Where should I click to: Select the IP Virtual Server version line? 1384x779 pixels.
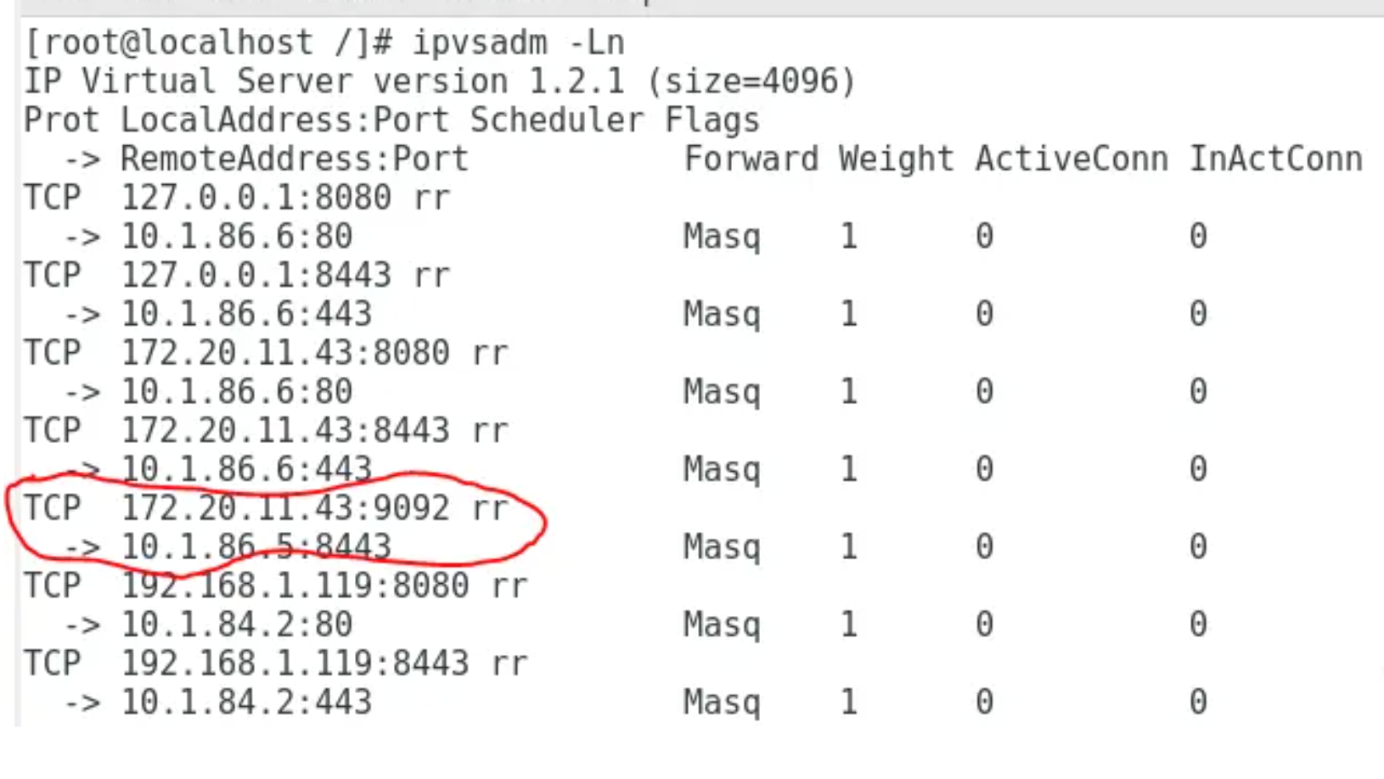coord(440,81)
